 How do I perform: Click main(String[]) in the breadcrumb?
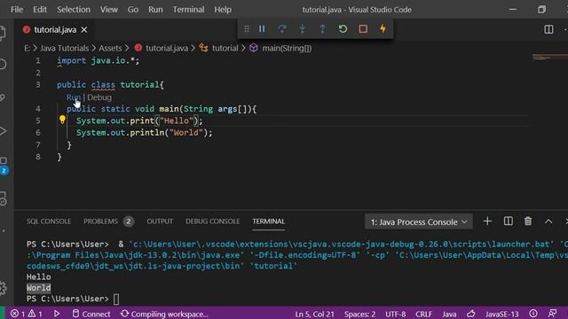click(287, 48)
